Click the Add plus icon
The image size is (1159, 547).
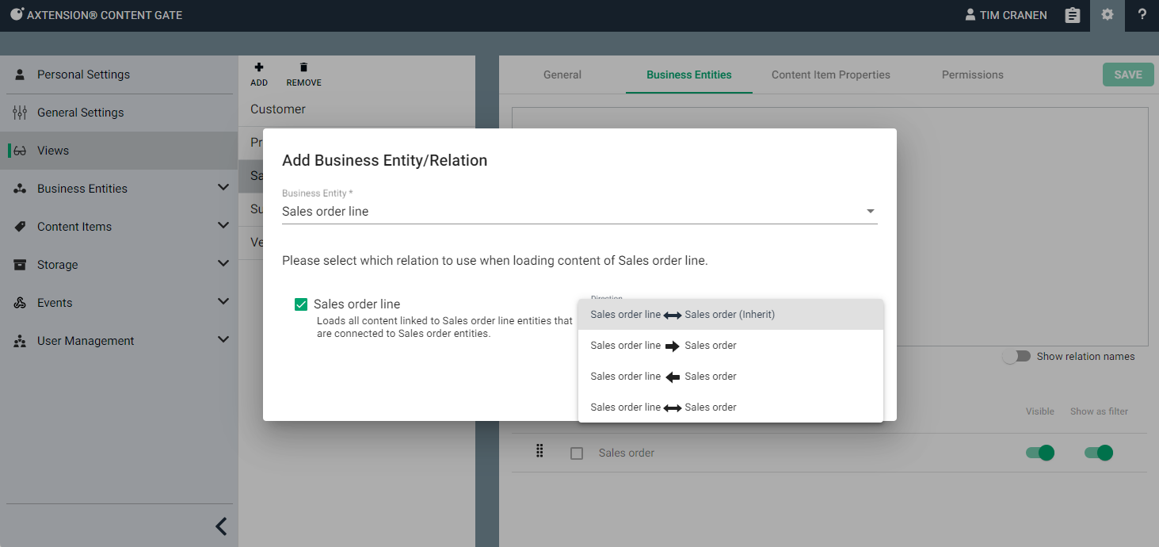pos(259,68)
